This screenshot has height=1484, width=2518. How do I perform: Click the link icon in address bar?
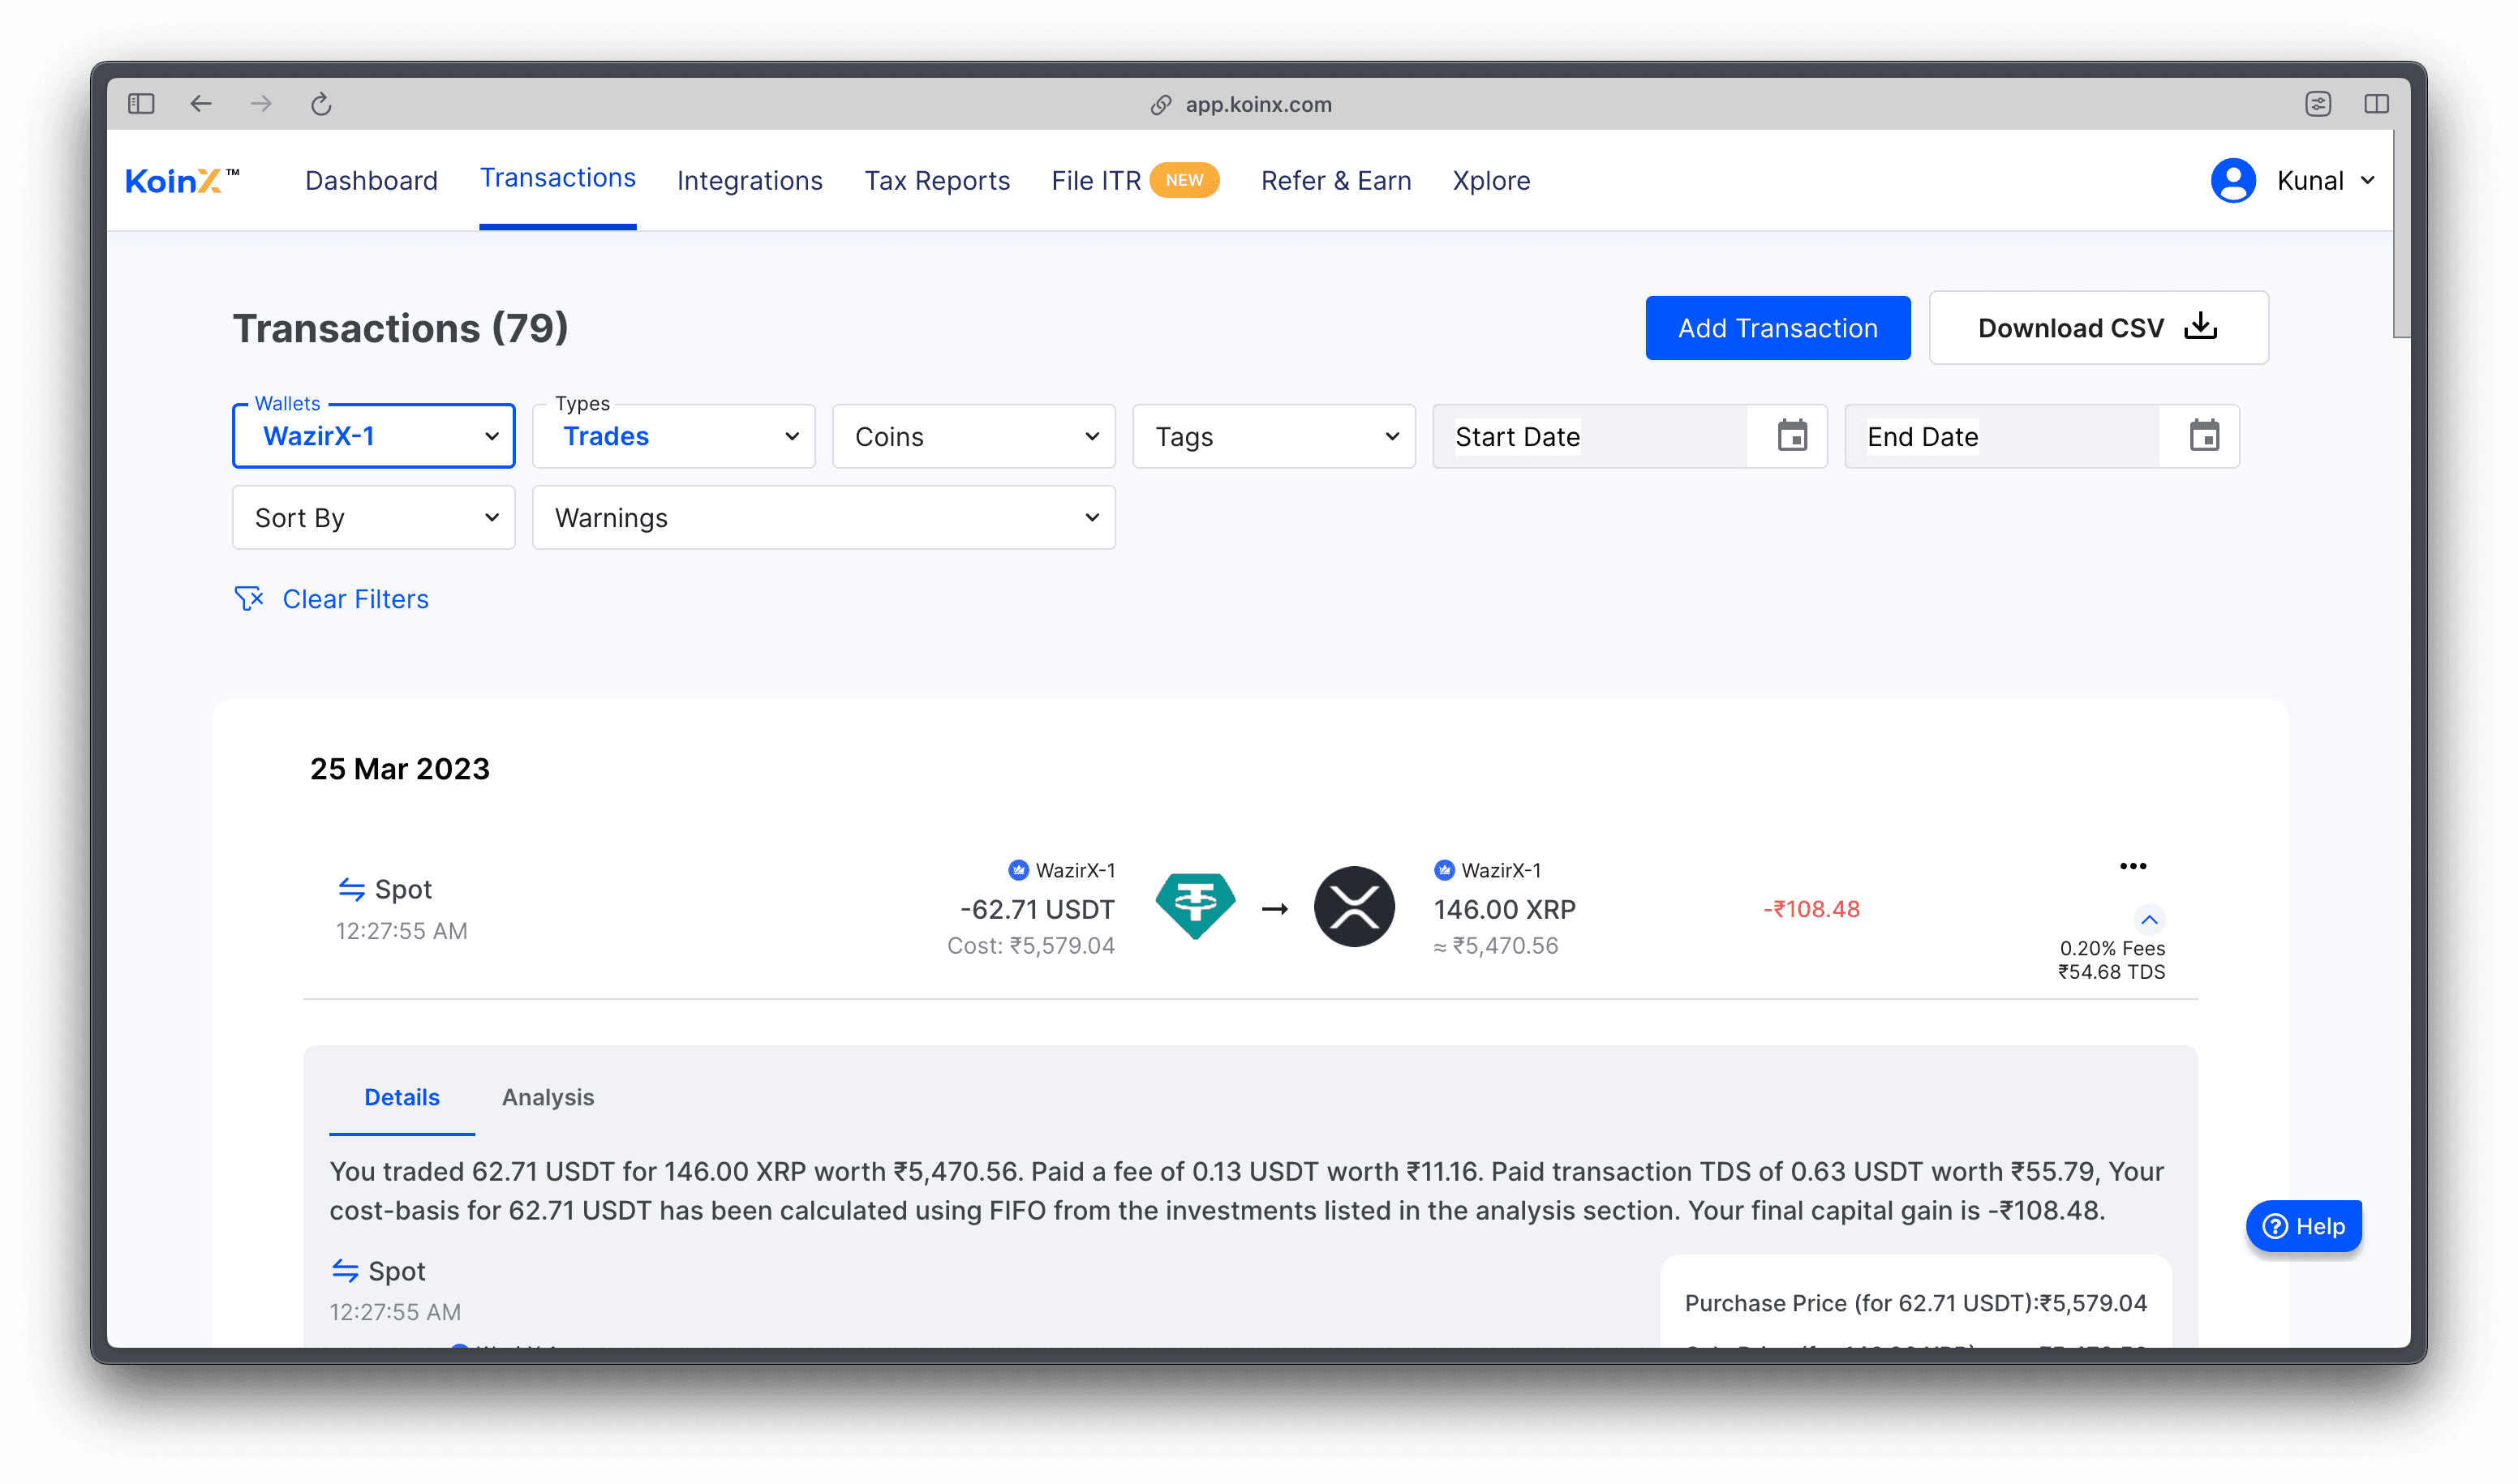pyautogui.click(x=1161, y=105)
